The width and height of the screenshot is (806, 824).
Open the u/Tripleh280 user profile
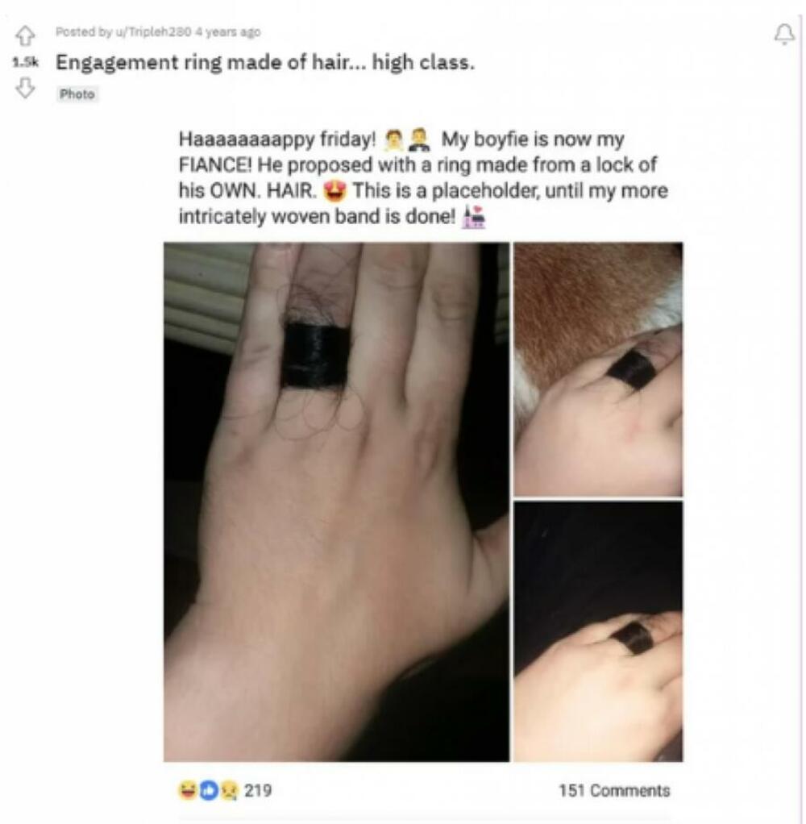[153, 32]
